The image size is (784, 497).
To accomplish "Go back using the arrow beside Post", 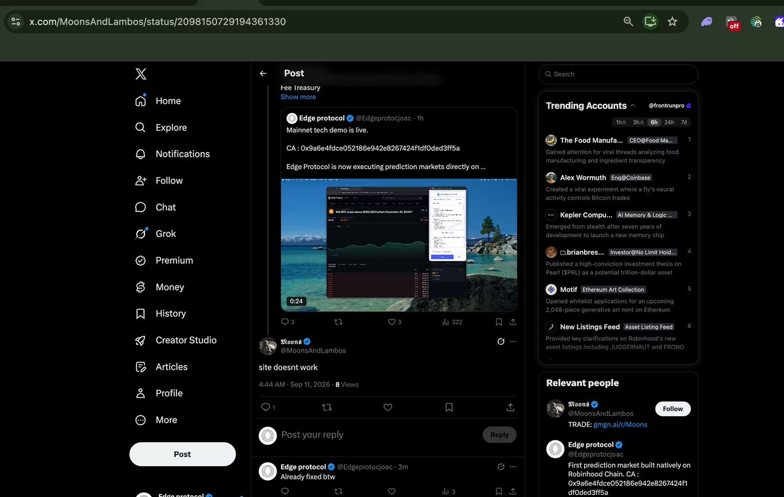I will click(x=263, y=74).
